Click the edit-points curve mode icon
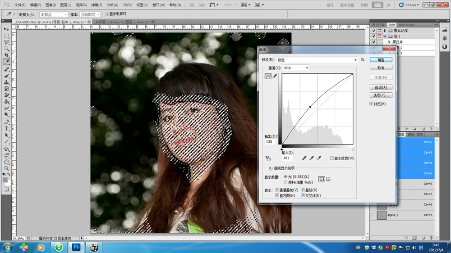 [268, 77]
